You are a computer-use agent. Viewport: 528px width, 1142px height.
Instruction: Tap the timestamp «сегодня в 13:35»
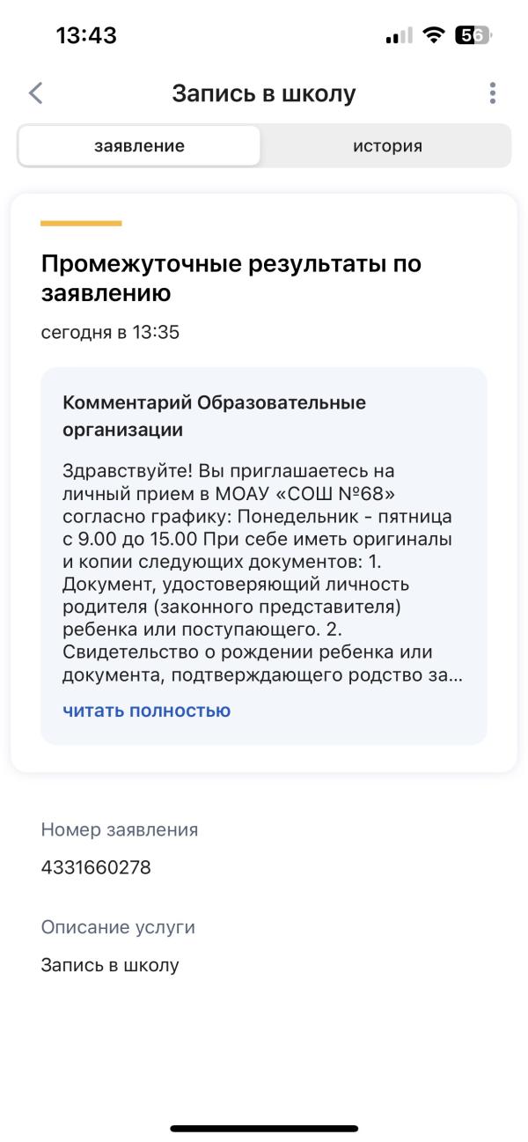110,334
